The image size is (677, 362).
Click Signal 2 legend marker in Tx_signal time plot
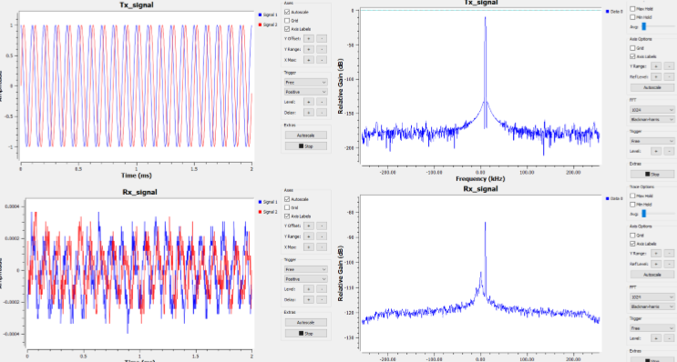point(260,25)
